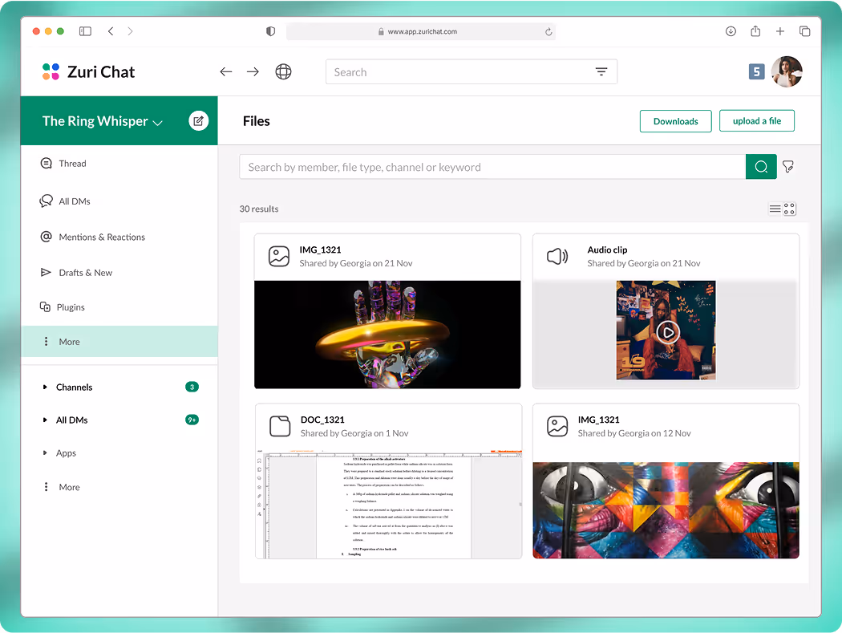This screenshot has height=633, width=842.
Task: Go back with the in-app left arrow
Action: [x=226, y=71]
